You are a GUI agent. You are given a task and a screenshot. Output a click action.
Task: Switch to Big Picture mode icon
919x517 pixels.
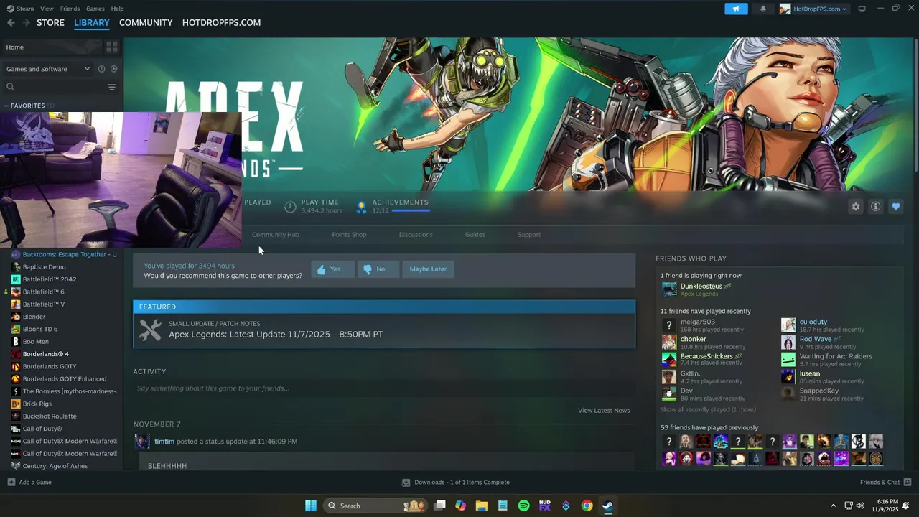coord(862,9)
